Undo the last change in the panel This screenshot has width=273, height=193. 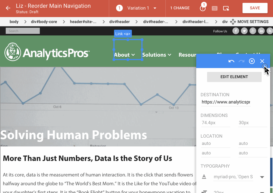[x=231, y=61]
